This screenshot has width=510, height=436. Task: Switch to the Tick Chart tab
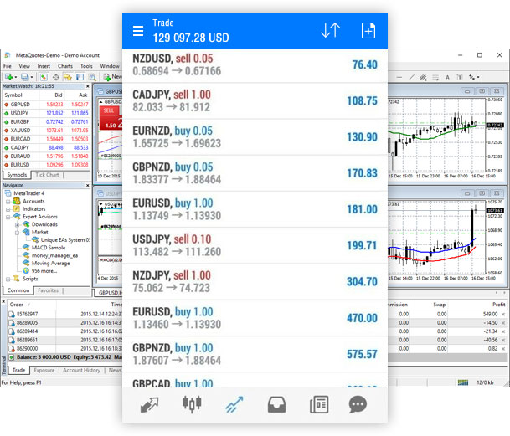pyautogui.click(x=47, y=175)
